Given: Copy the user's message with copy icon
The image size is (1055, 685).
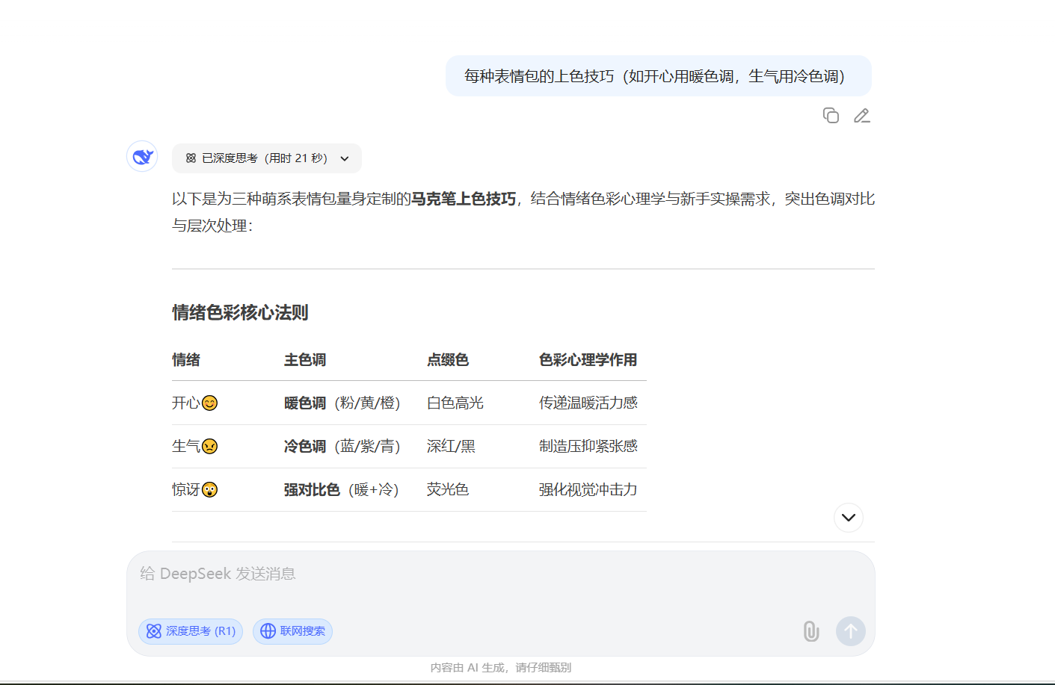Looking at the screenshot, I should click(x=831, y=116).
